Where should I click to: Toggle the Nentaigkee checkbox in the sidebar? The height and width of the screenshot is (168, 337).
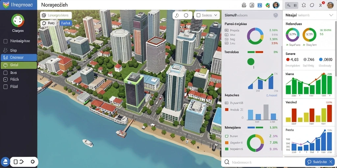tap(6, 41)
